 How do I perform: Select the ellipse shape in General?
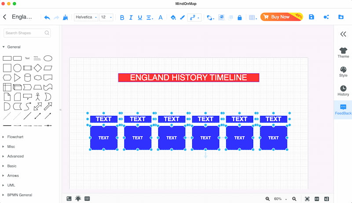(48, 58)
